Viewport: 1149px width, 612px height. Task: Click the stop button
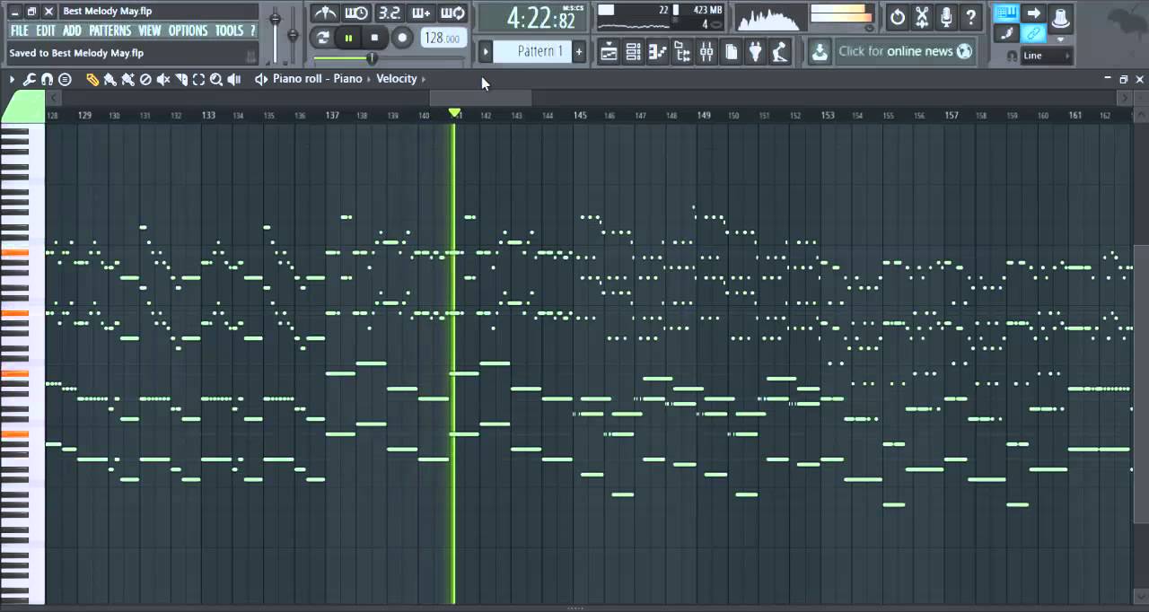pos(375,38)
